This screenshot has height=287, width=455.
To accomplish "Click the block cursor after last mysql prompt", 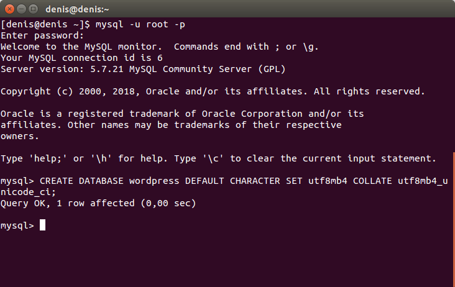I will click(x=42, y=225).
